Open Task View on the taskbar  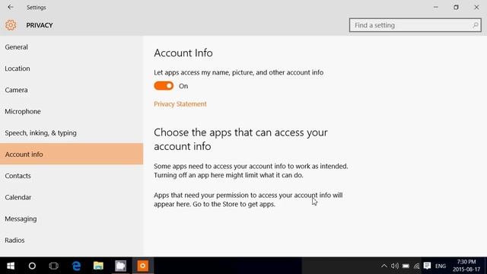coord(54,266)
